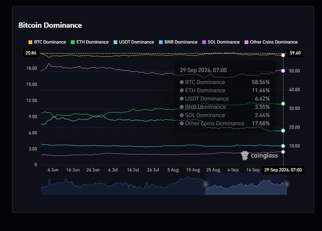
Task: Click the Bitcoin Dominance chart title
Action: click(50, 25)
